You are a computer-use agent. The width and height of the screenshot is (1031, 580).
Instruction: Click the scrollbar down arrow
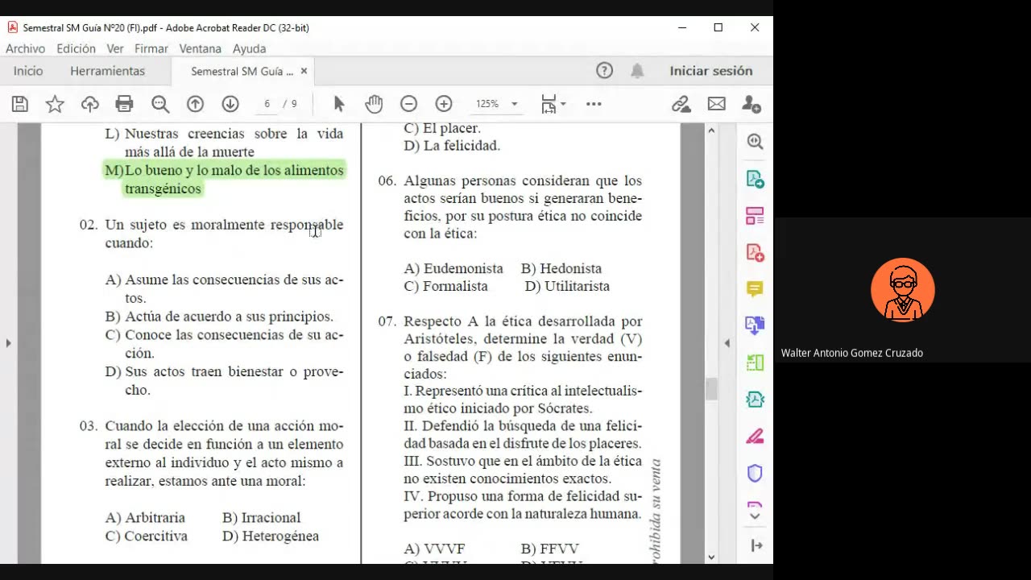[x=711, y=557]
